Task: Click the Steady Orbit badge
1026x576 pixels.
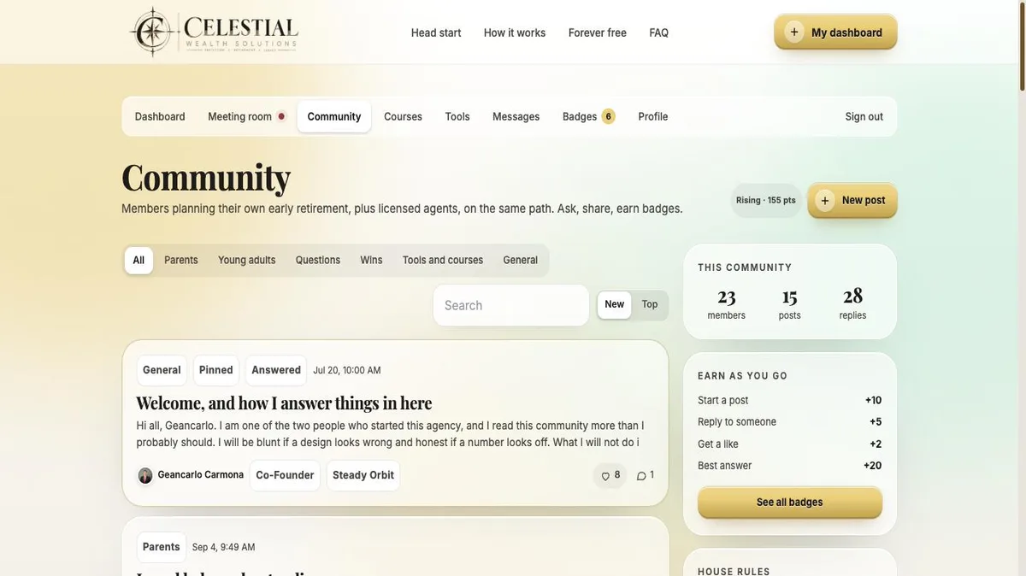Action: pos(363,475)
